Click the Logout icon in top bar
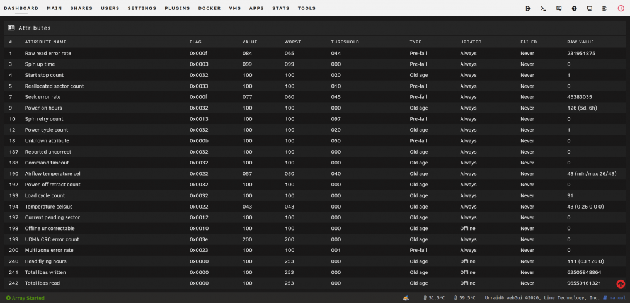This screenshot has width=630, height=303. click(528, 8)
